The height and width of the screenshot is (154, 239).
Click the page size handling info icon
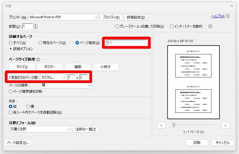point(38,59)
